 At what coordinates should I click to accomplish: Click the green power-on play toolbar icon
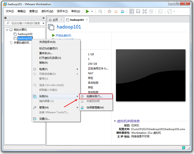click(x=88, y=11)
